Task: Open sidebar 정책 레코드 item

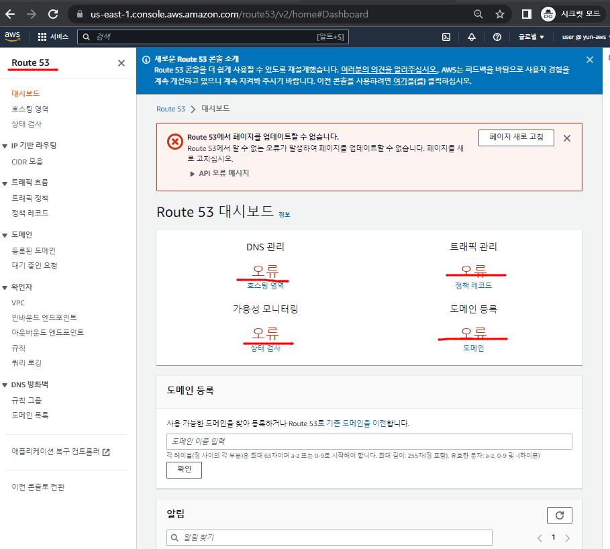Action: (x=30, y=213)
